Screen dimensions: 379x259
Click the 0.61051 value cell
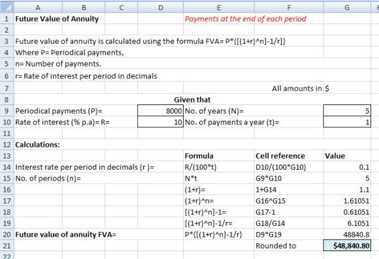(x=347, y=212)
